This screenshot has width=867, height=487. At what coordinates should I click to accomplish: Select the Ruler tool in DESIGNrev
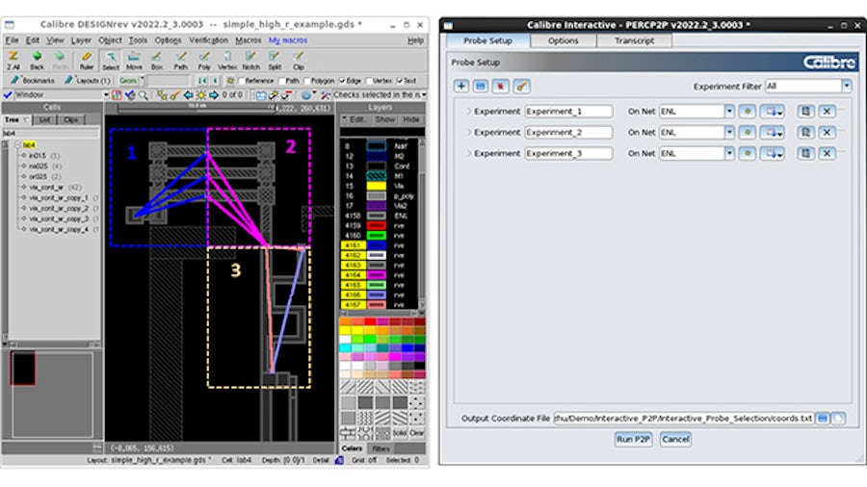[x=87, y=61]
